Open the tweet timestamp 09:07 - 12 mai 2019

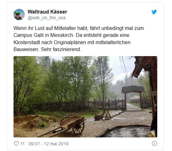[x=48, y=144]
